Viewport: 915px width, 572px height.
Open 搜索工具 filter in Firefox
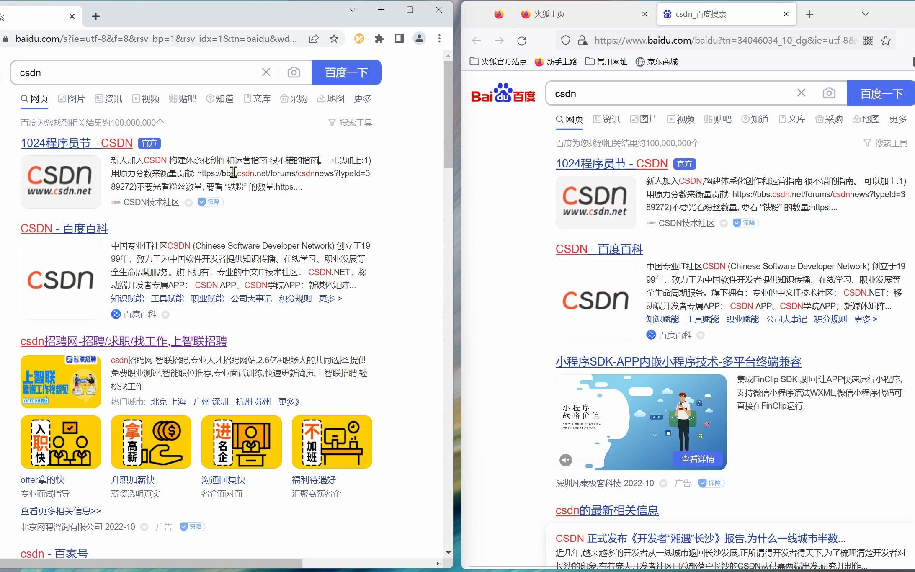click(x=886, y=143)
